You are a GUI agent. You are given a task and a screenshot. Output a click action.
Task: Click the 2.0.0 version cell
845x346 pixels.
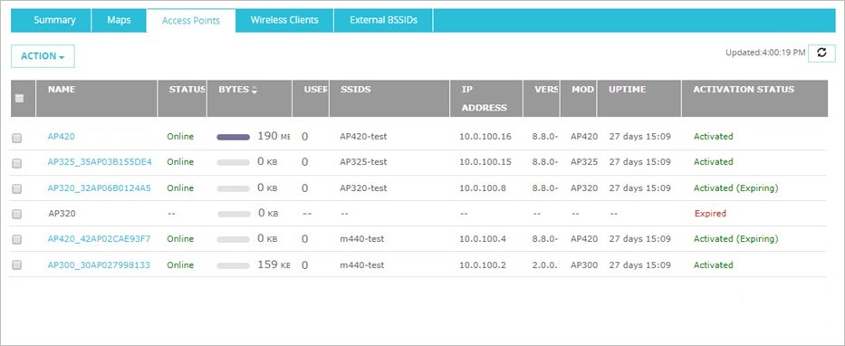(x=544, y=265)
